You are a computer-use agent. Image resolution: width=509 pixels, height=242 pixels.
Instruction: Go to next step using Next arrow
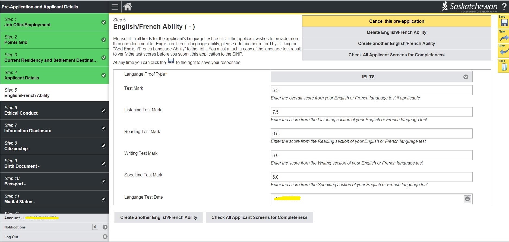coord(504,38)
